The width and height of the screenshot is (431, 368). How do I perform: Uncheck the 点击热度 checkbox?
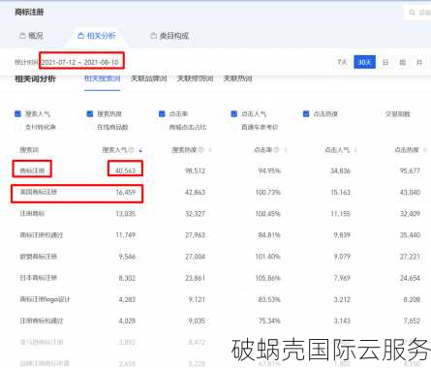[306, 113]
